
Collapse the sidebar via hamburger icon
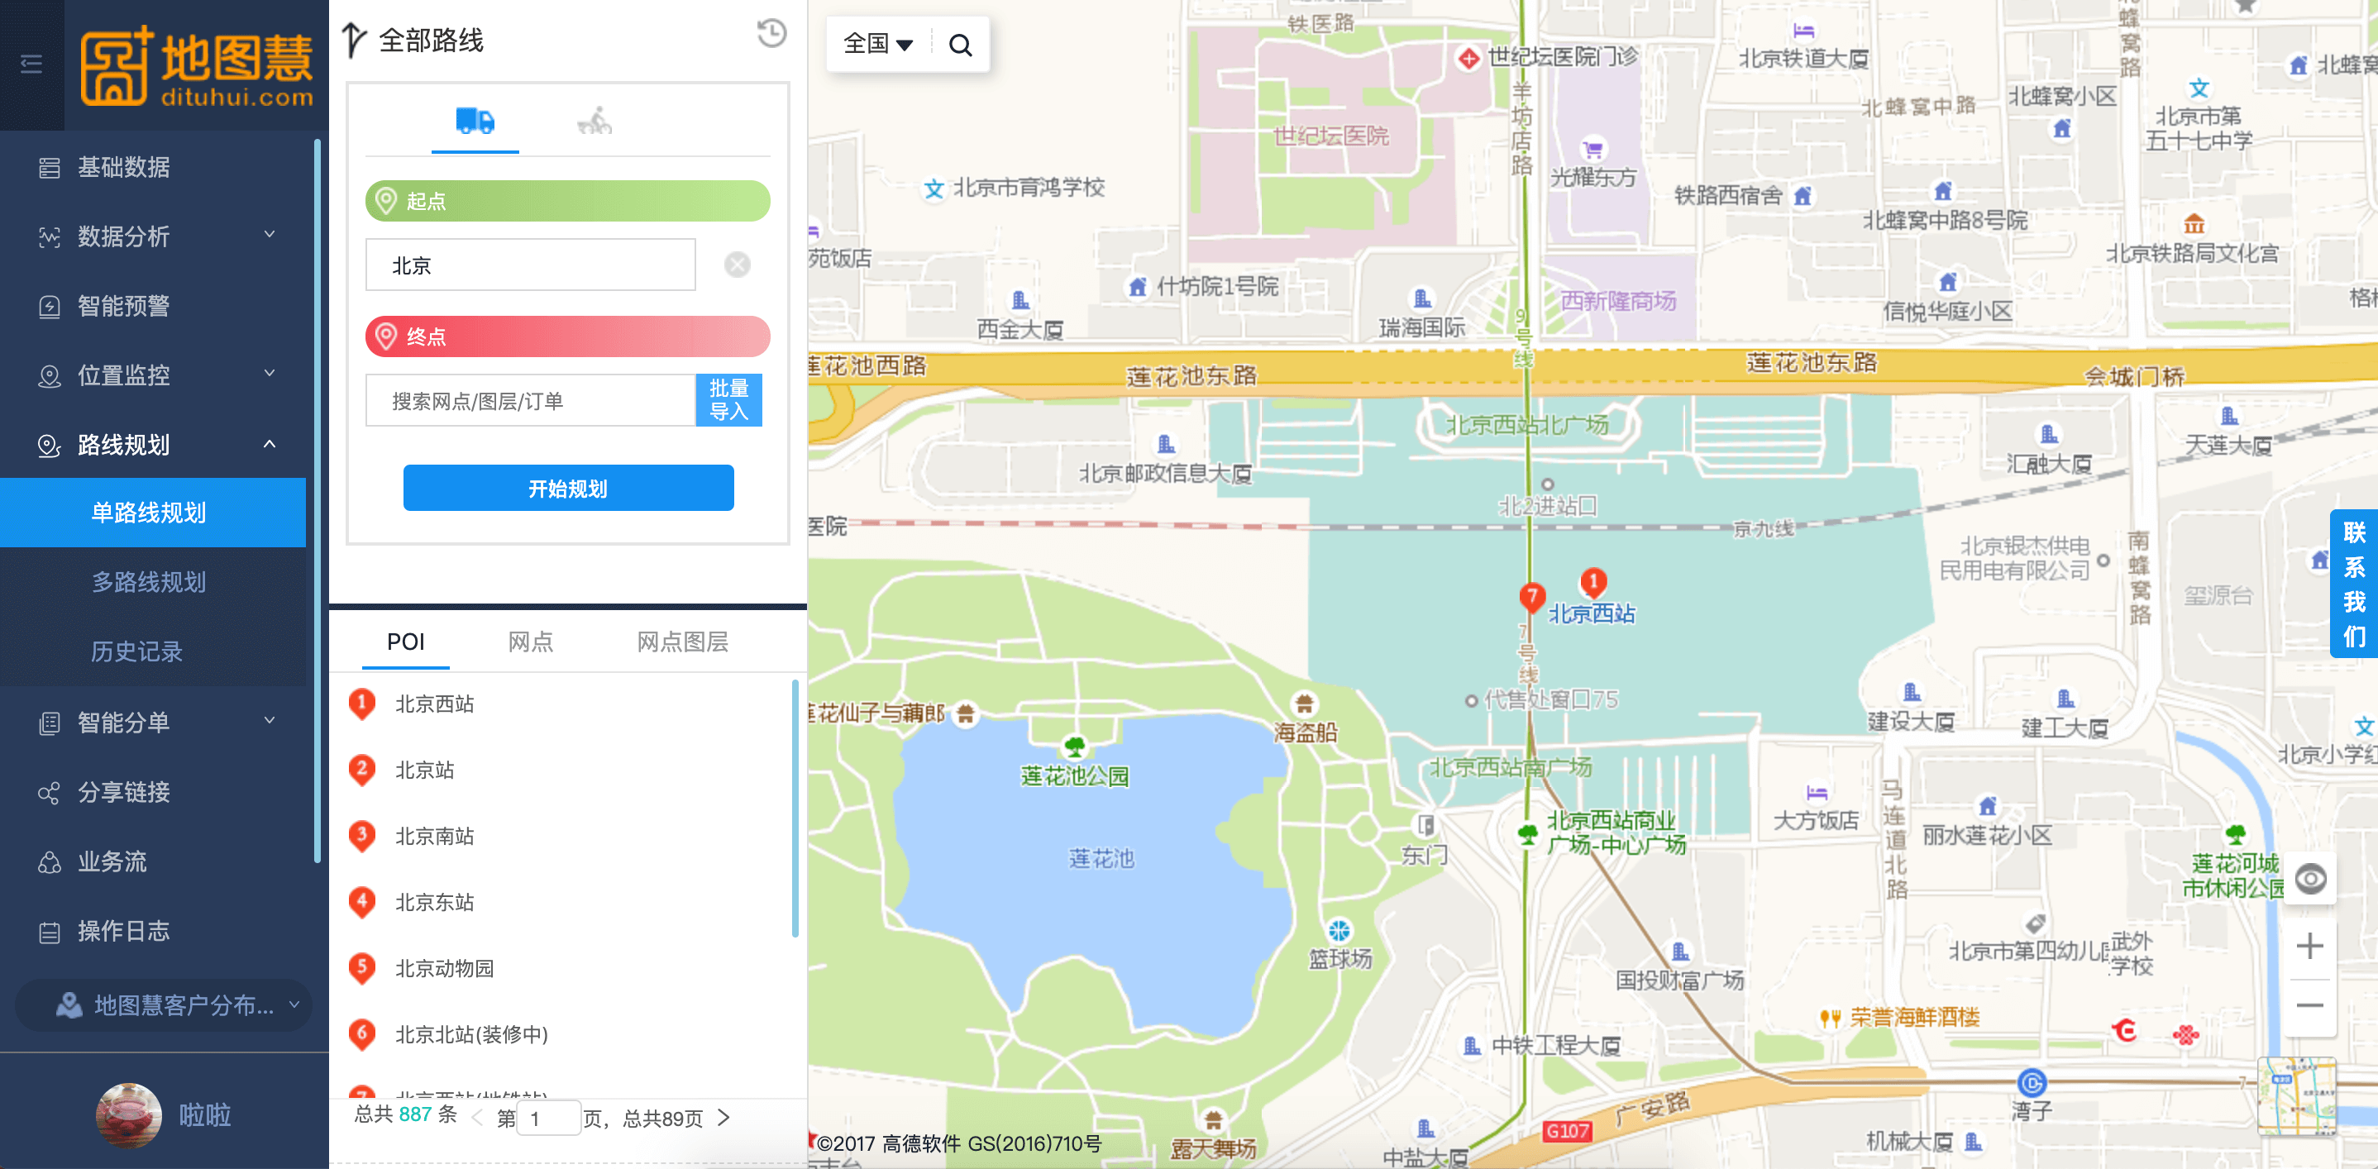(x=31, y=64)
